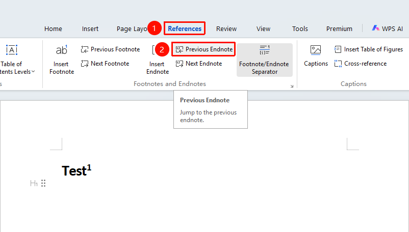The width and height of the screenshot is (409, 232).
Task: Click the Insert Table of Figures icon
Action: pyautogui.click(x=338, y=49)
